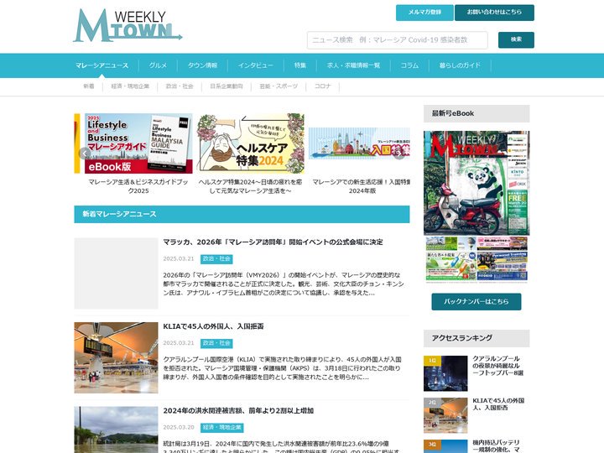604x453 pixels.
Task: Click the 2025.03.21 date on マラッカ article
Action: (x=179, y=258)
